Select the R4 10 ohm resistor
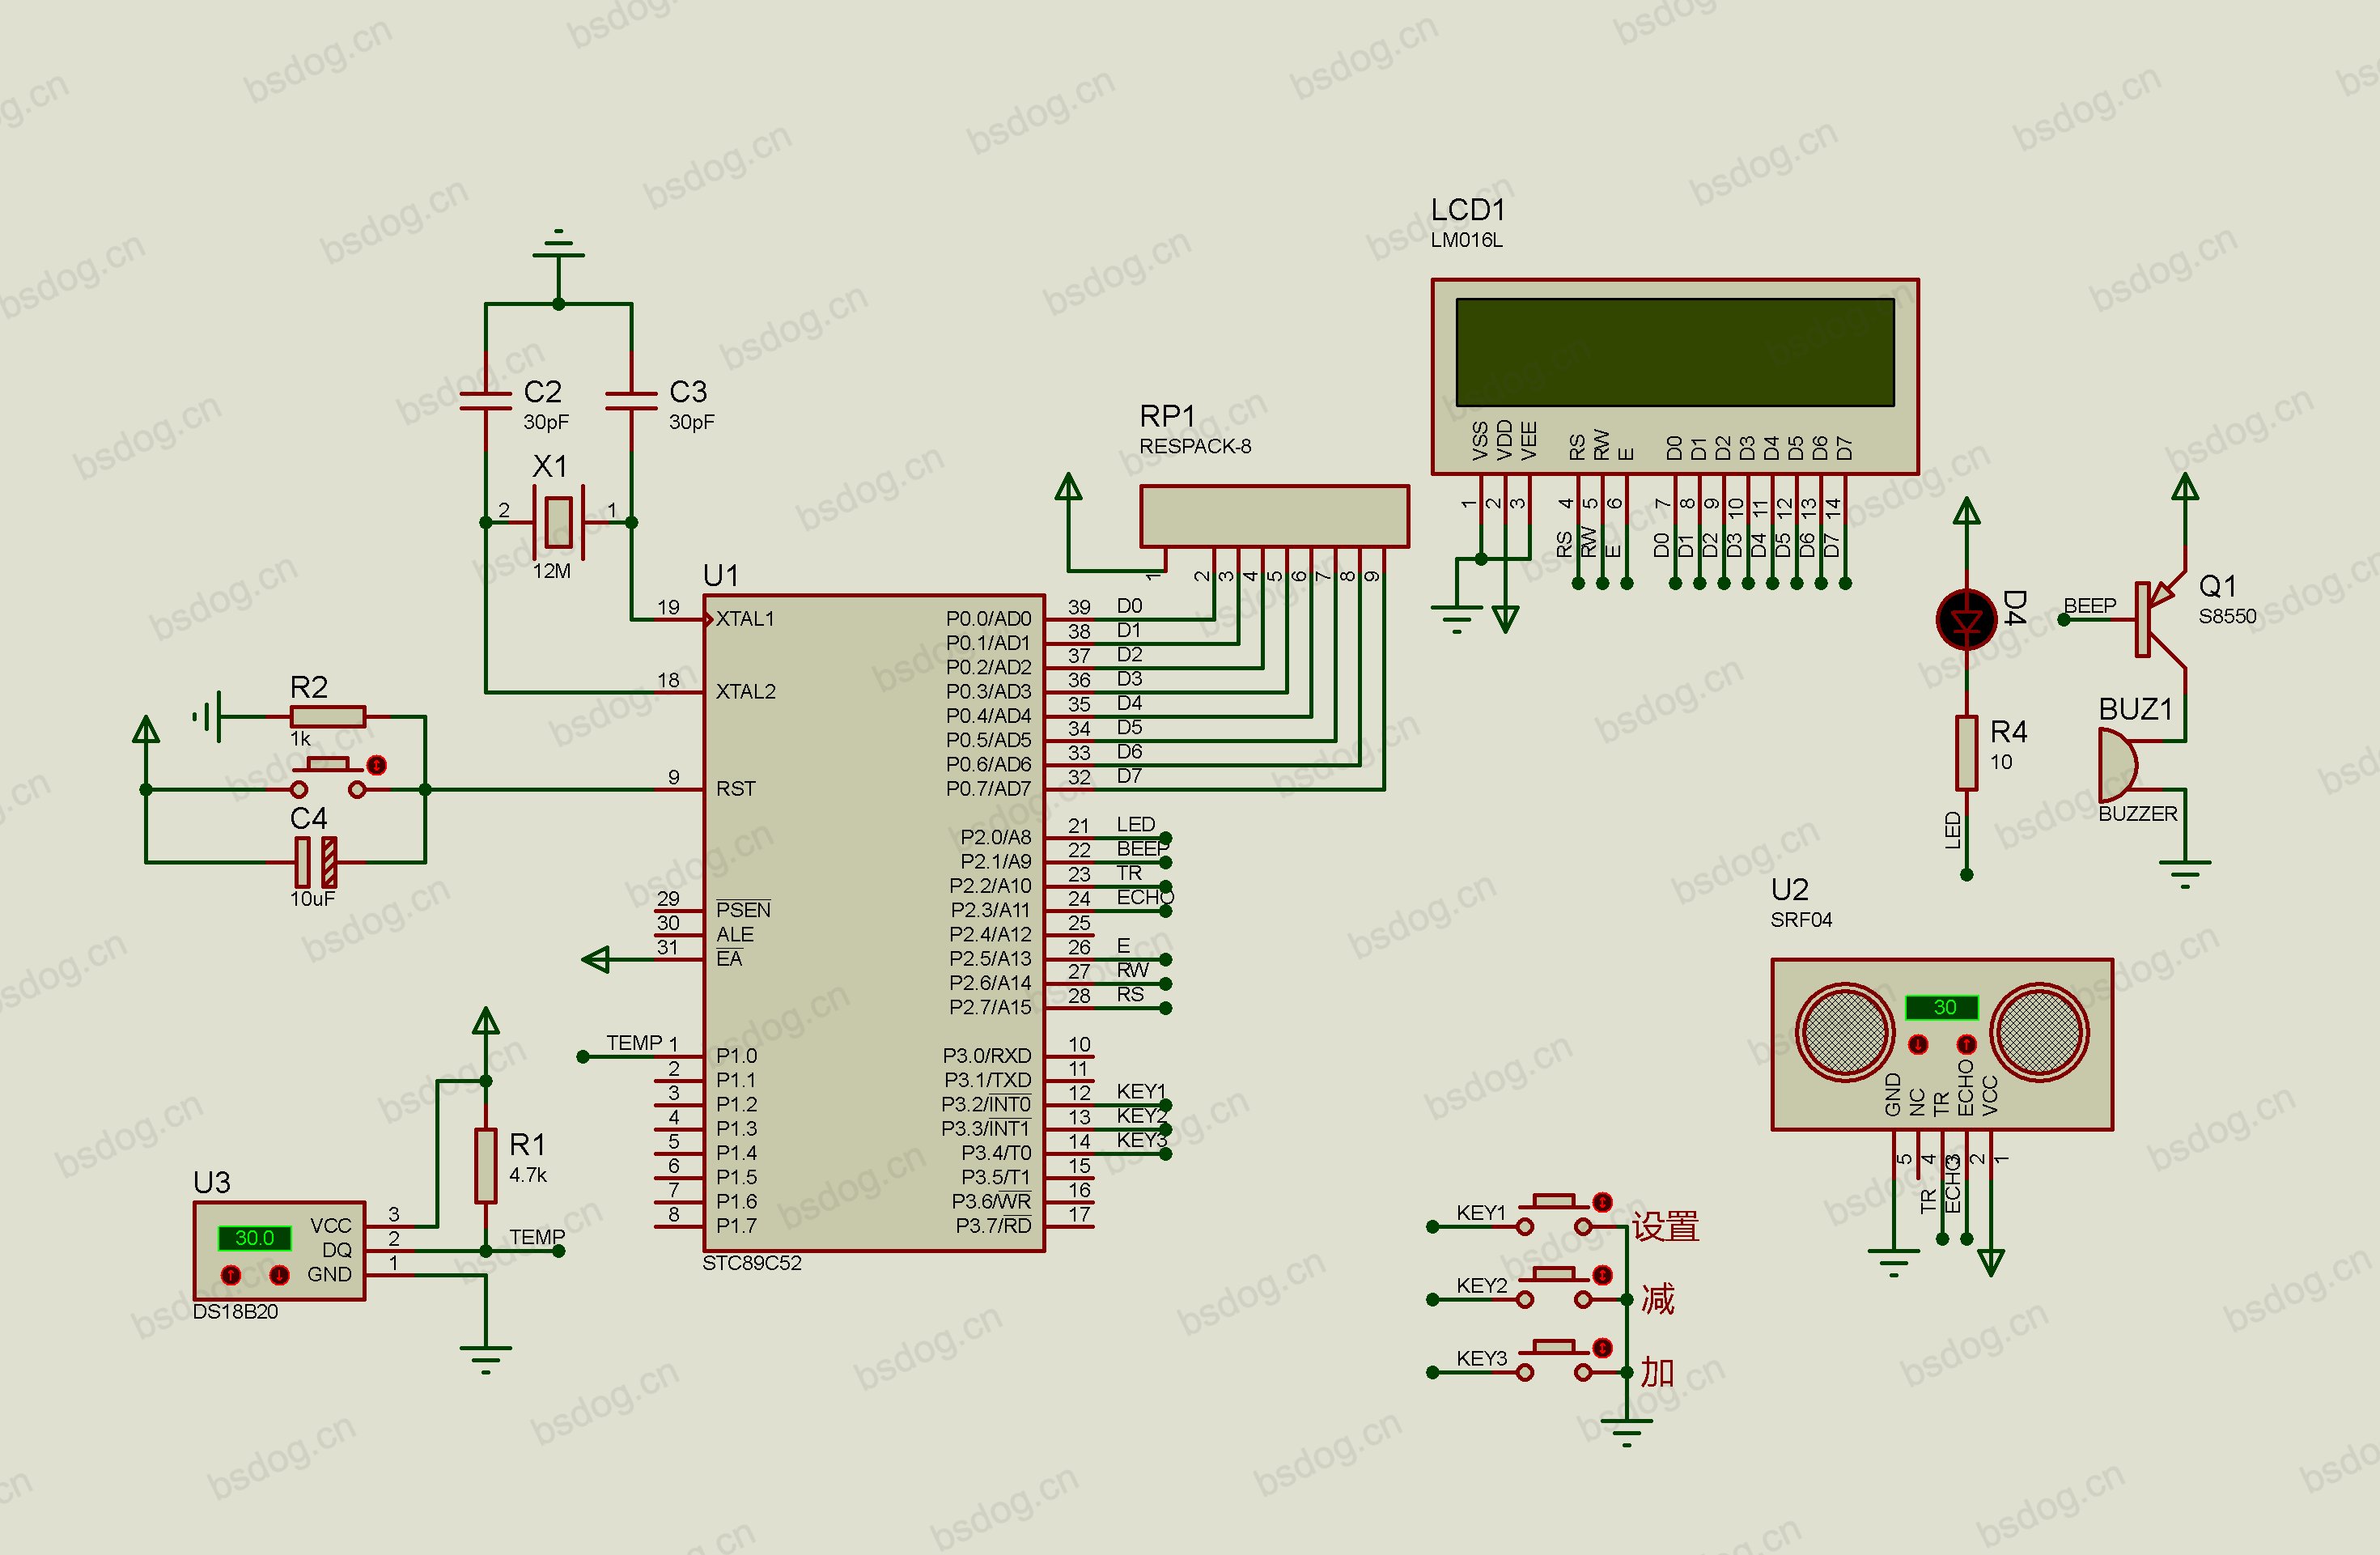Viewport: 2380px width, 1555px height. click(1966, 753)
